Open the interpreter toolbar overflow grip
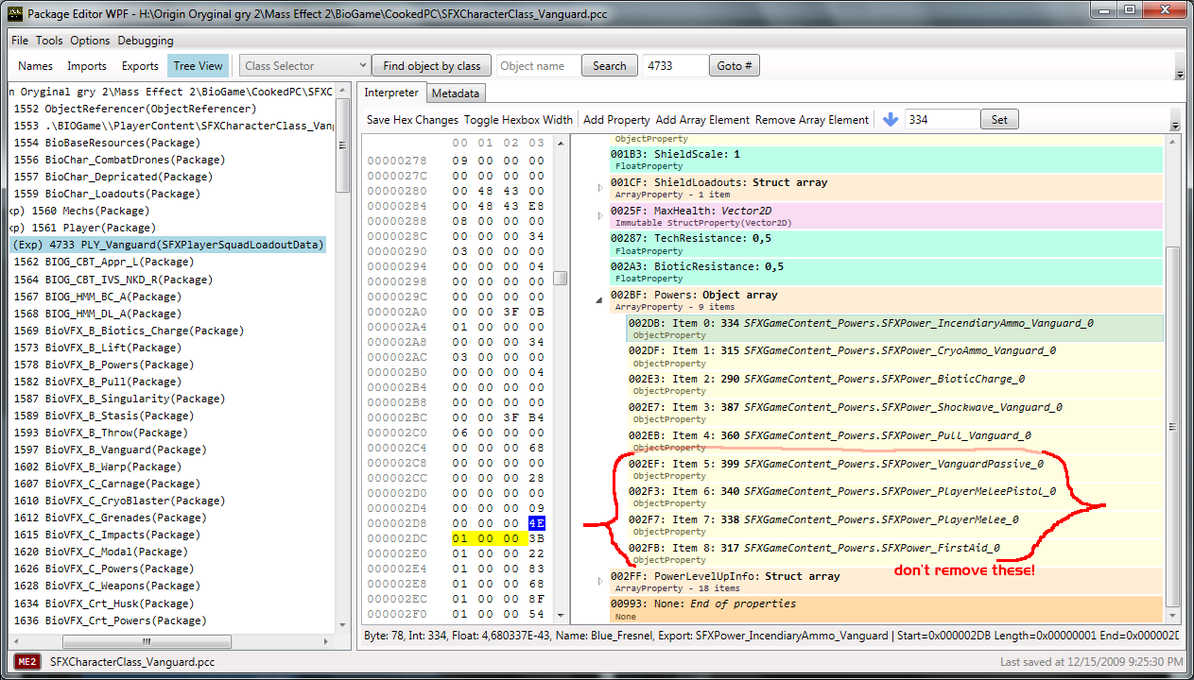The image size is (1194, 680). [1175, 123]
